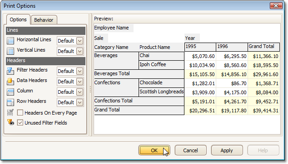This screenshot has height=164, width=288.
Task: Click the Lines section header
Action: point(45,30)
